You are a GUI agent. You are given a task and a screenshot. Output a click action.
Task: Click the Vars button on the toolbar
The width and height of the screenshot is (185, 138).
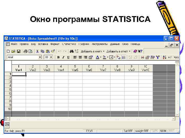(176, 57)
